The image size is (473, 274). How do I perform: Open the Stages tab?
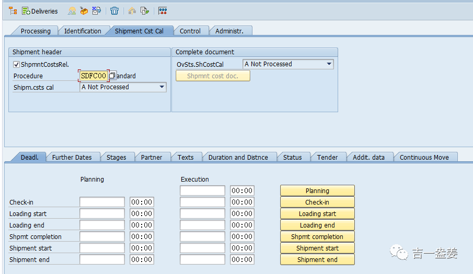click(x=116, y=157)
